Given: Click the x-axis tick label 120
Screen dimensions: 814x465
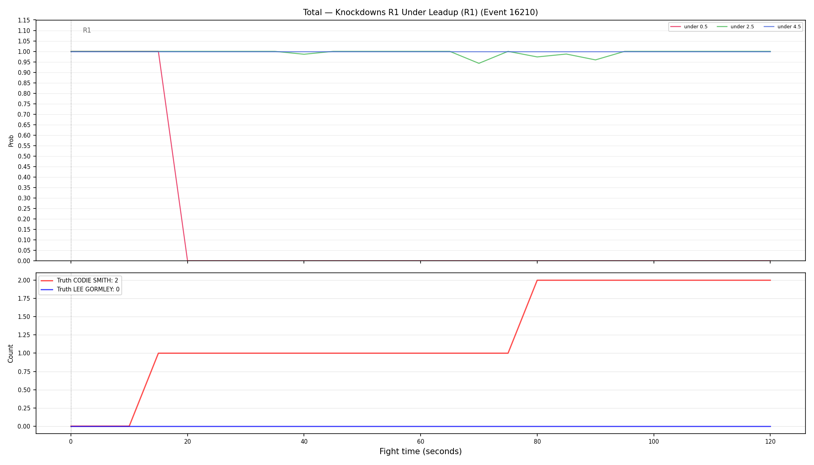Looking at the screenshot, I should pyautogui.click(x=770, y=441).
